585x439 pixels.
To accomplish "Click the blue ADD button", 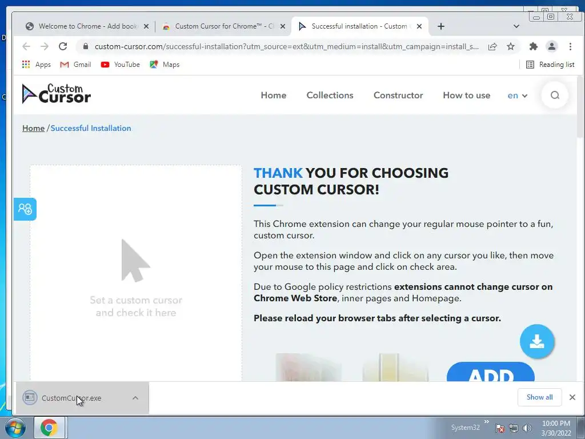I will (490, 372).
